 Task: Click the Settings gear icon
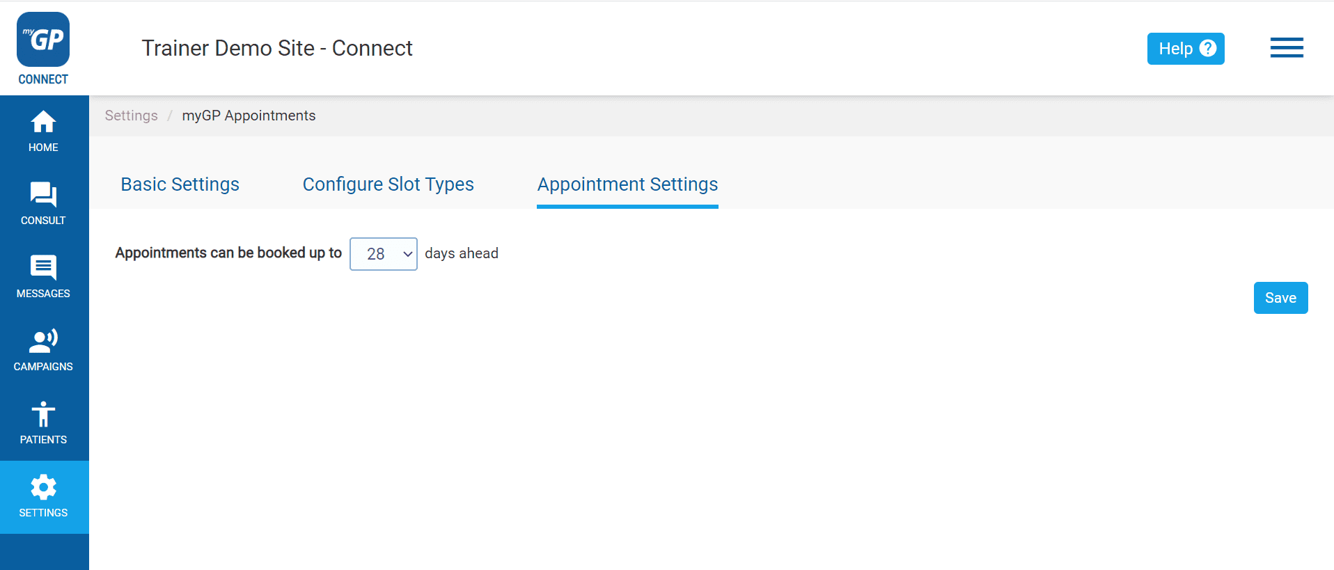click(x=43, y=487)
